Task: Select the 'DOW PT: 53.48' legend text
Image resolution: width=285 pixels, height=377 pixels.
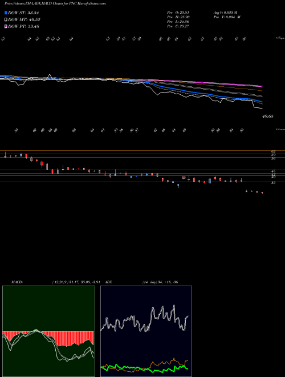Action: coord(23,26)
